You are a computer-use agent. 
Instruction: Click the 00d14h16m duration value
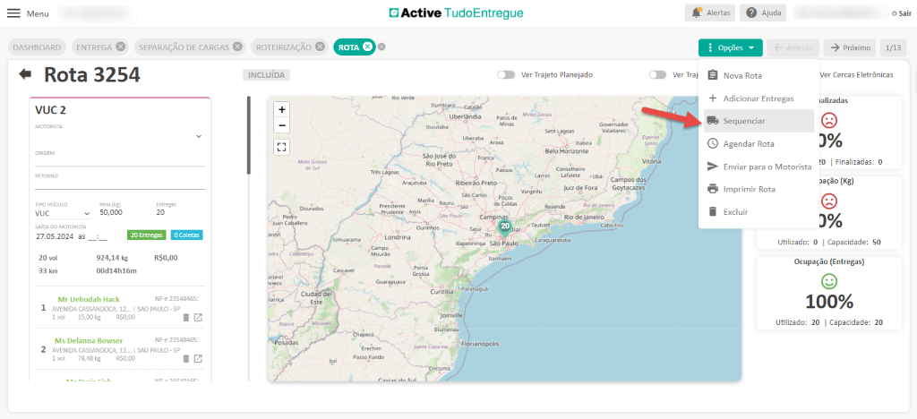(117, 270)
